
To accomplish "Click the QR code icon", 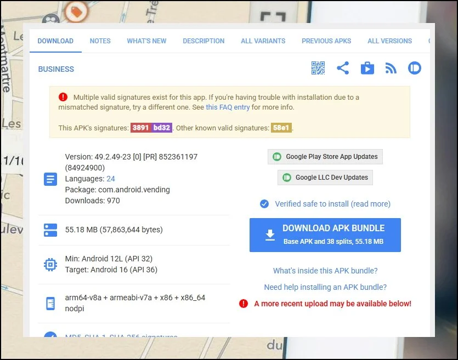I will click(318, 68).
